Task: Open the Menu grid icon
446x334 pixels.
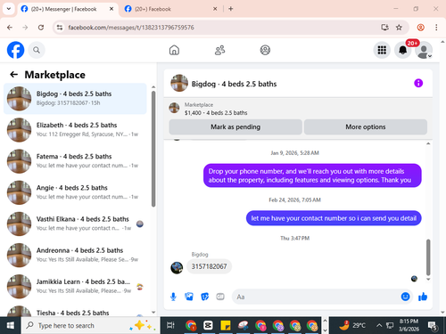Action: click(382, 50)
